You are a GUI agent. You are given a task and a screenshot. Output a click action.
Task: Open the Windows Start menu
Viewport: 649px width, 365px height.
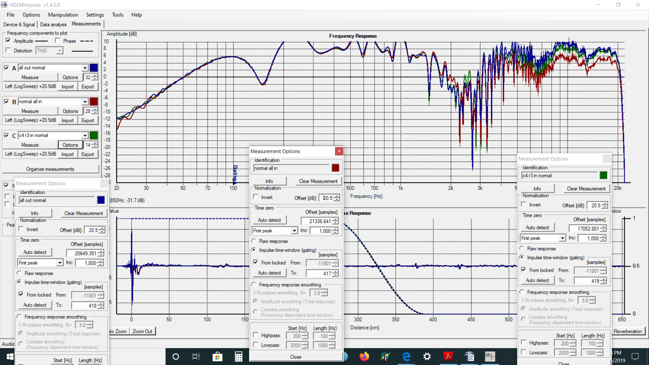(10, 357)
